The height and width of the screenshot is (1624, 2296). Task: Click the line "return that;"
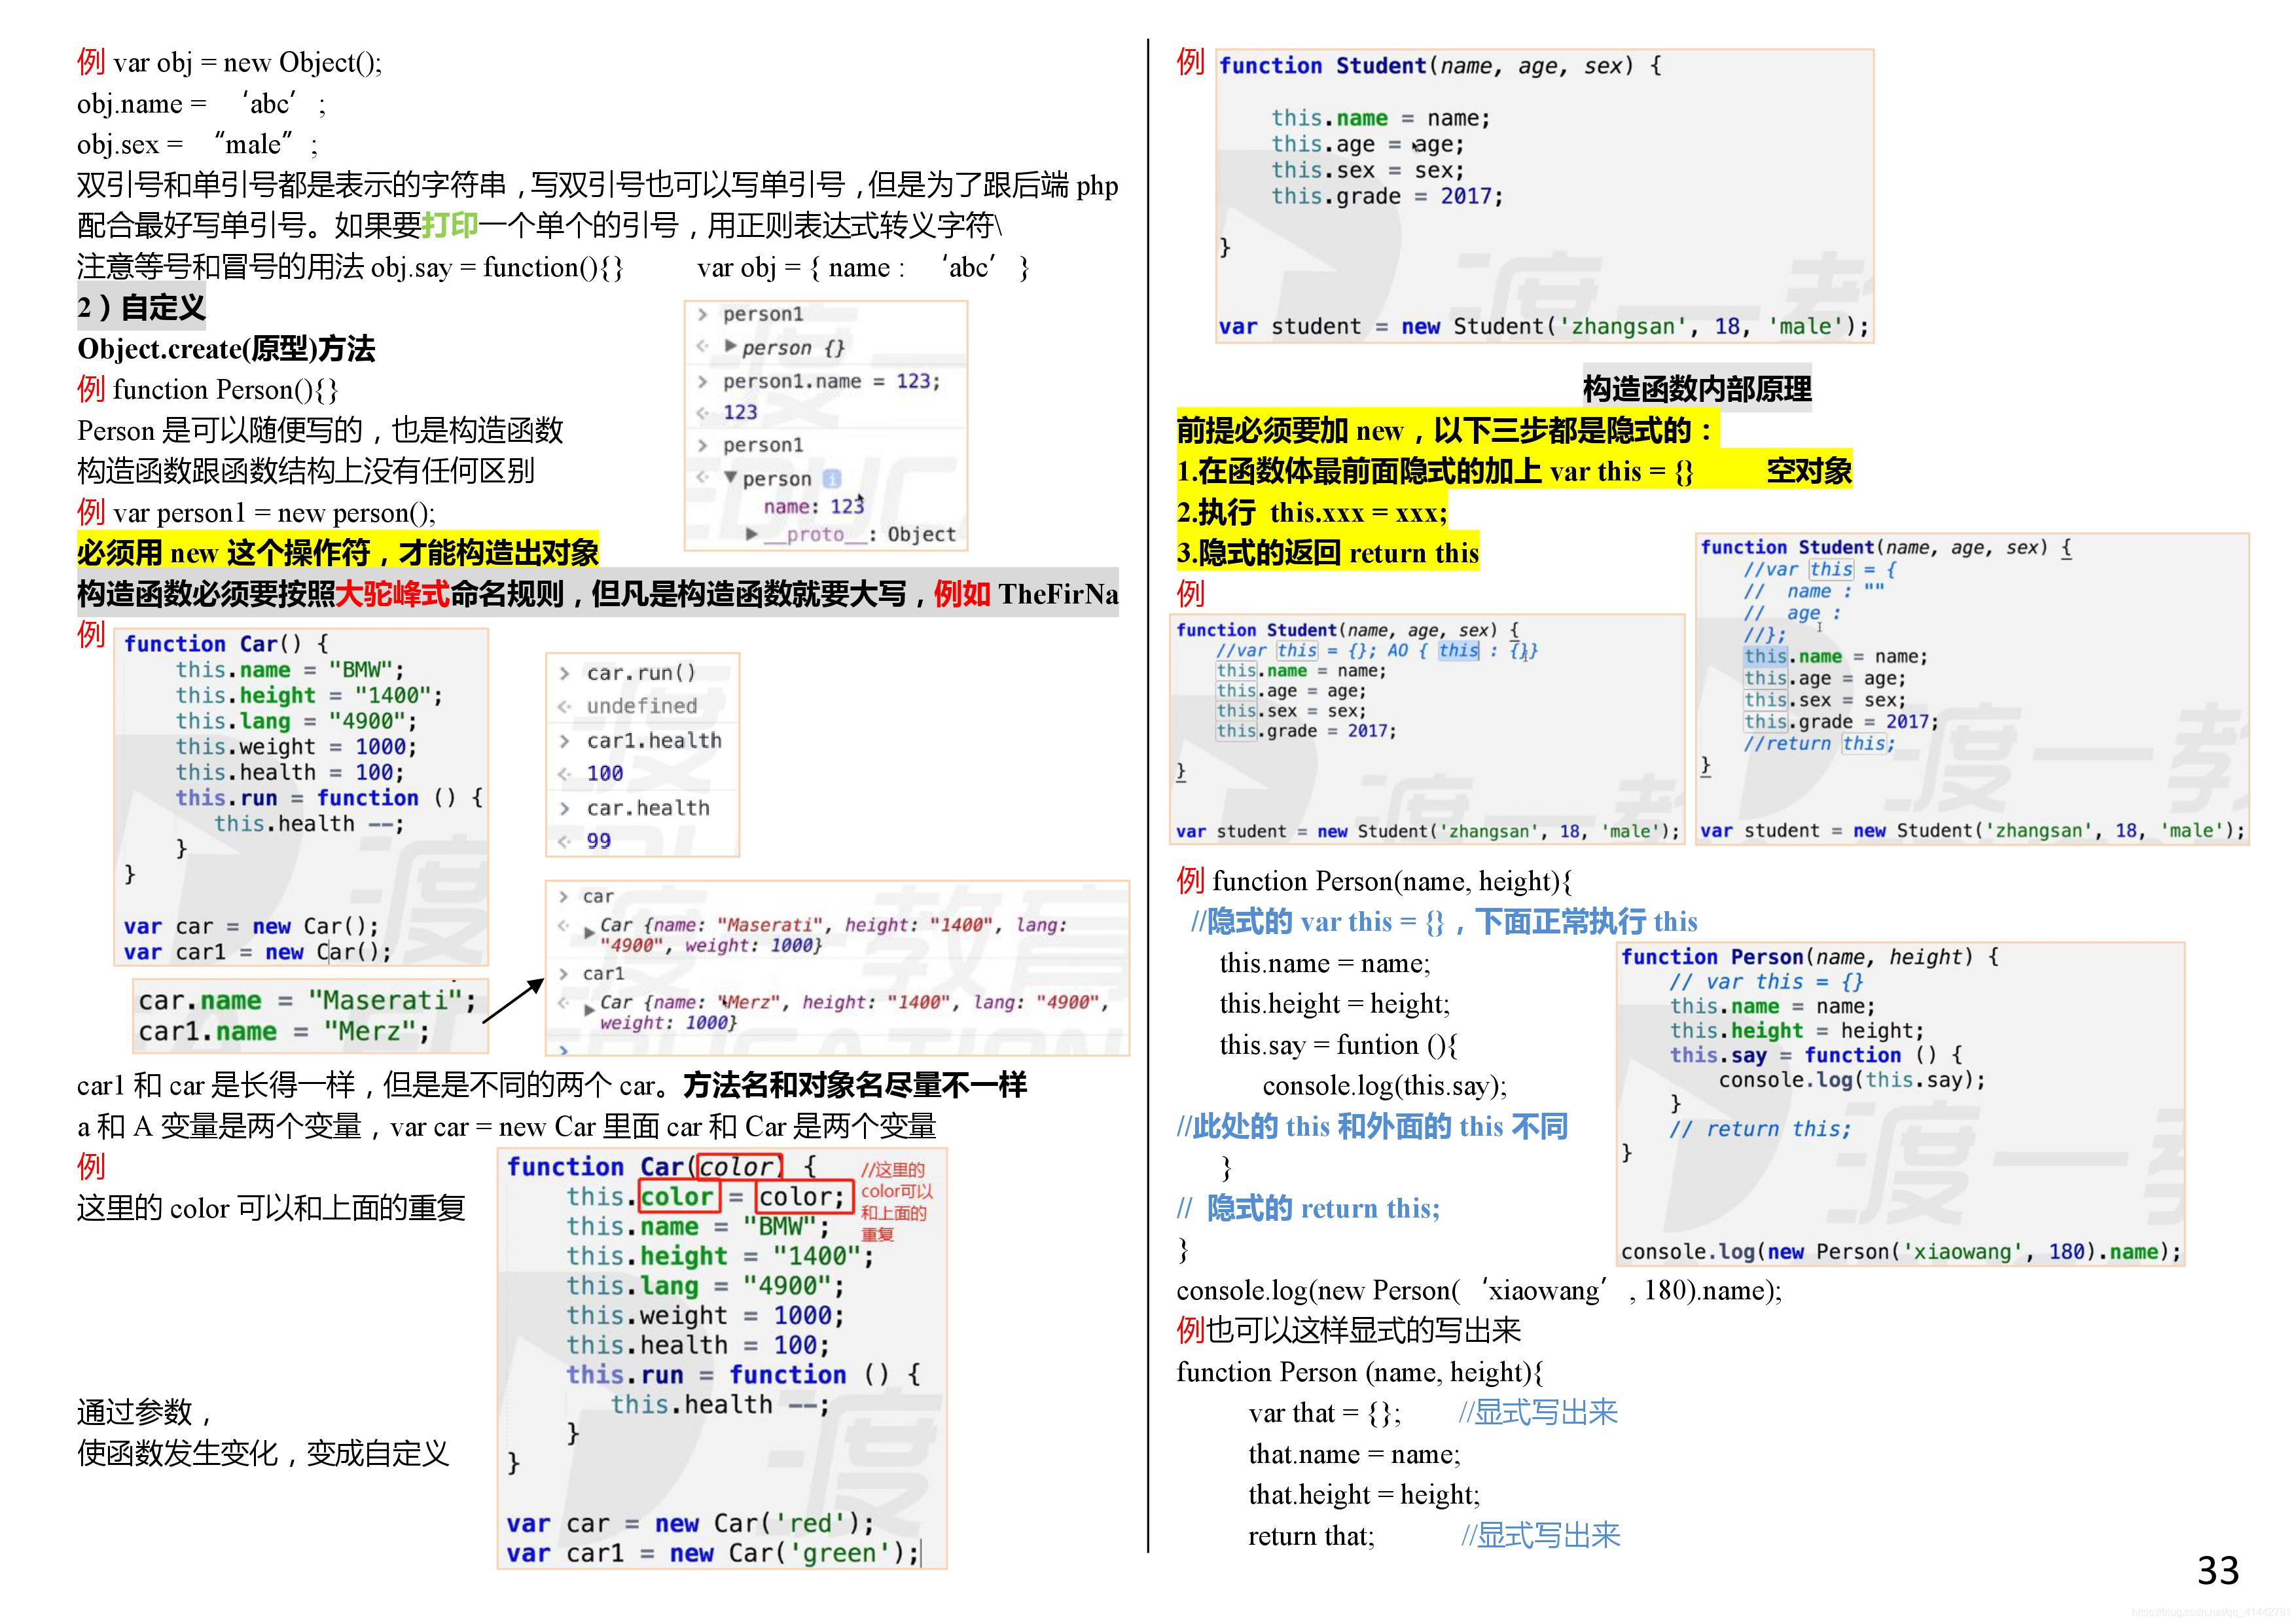1311,1535
